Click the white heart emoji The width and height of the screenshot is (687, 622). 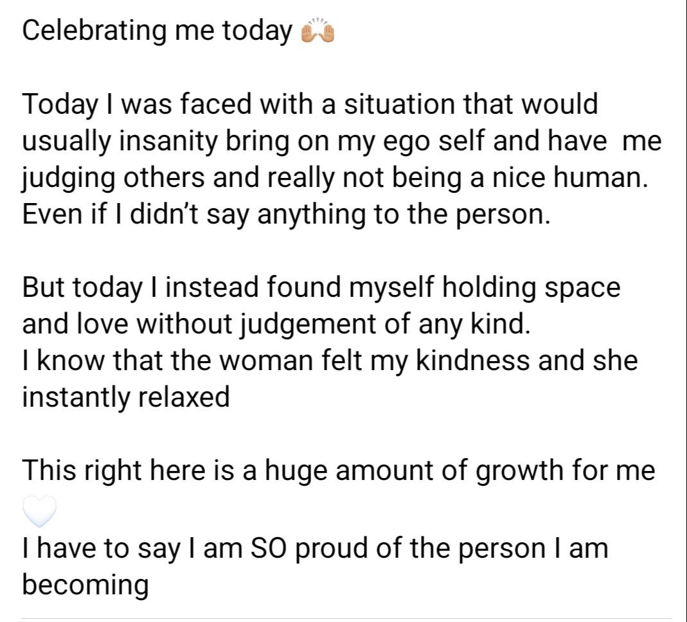[x=40, y=512]
